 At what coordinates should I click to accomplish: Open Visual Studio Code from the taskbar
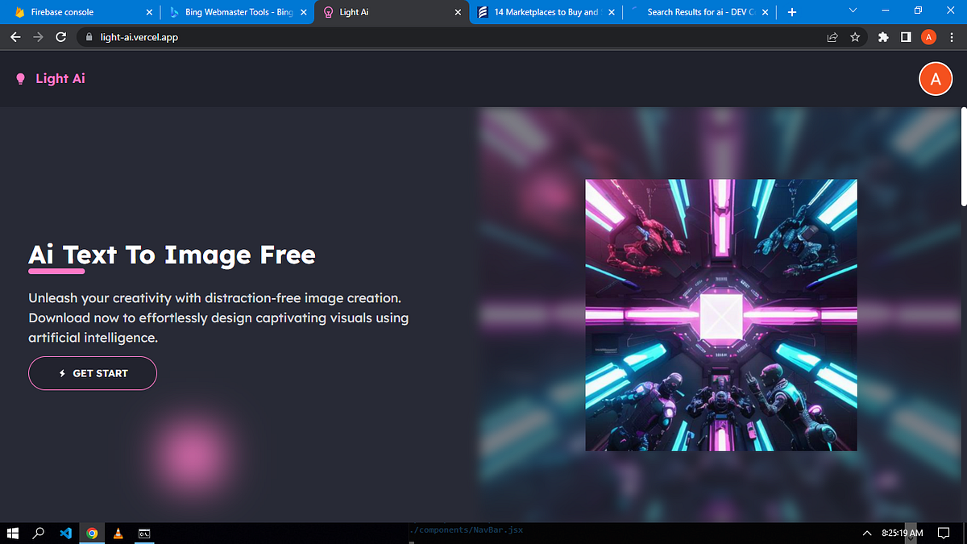tap(66, 533)
